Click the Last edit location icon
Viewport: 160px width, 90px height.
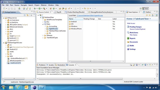(x=85, y=8)
